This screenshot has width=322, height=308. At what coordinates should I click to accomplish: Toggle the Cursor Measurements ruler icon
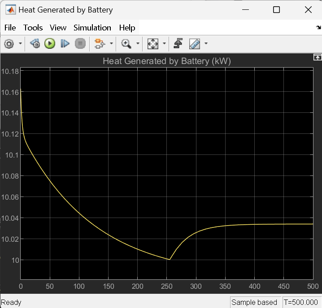[194, 43]
